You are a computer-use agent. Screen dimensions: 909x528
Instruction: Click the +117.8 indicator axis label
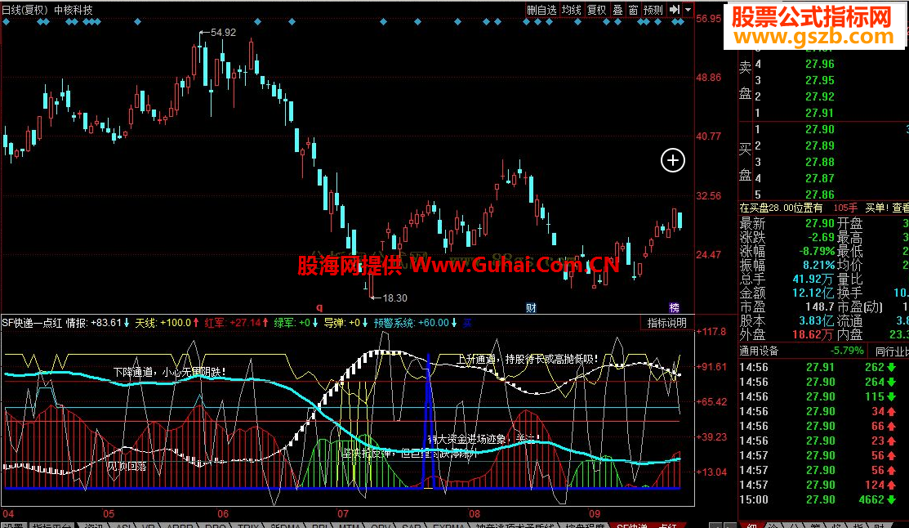click(x=711, y=331)
